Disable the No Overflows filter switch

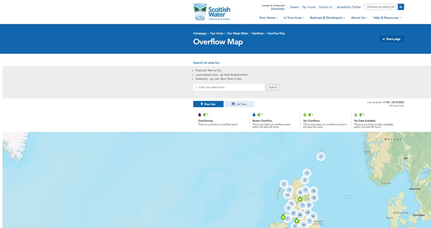311,115
